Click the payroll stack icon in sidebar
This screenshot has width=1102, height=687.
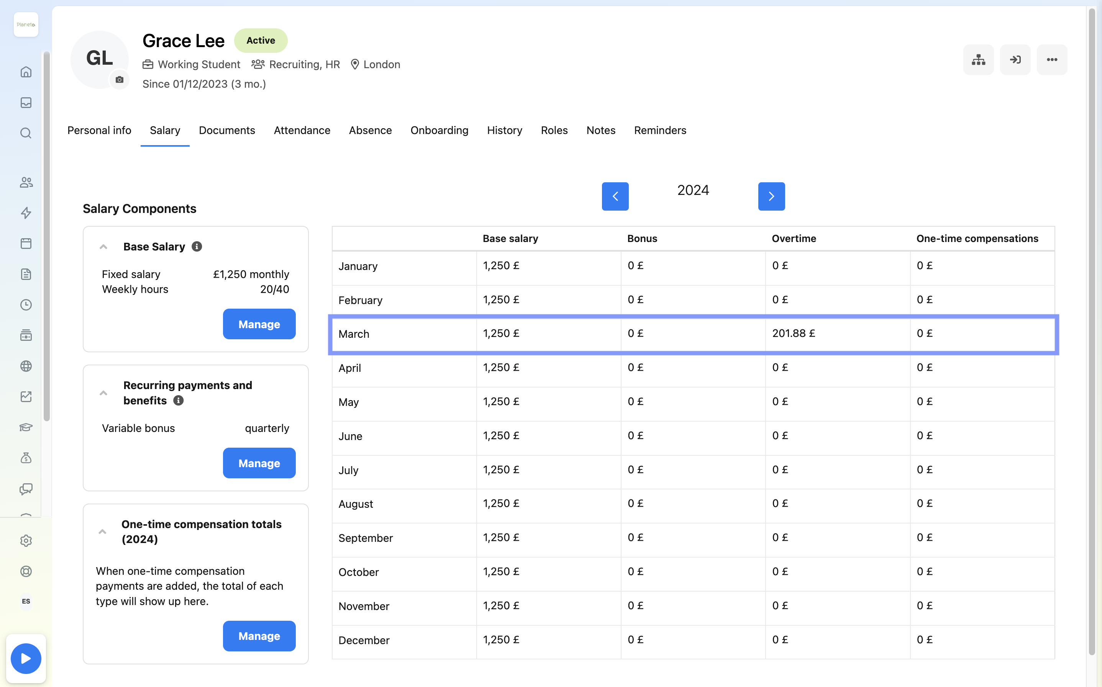pos(26,335)
